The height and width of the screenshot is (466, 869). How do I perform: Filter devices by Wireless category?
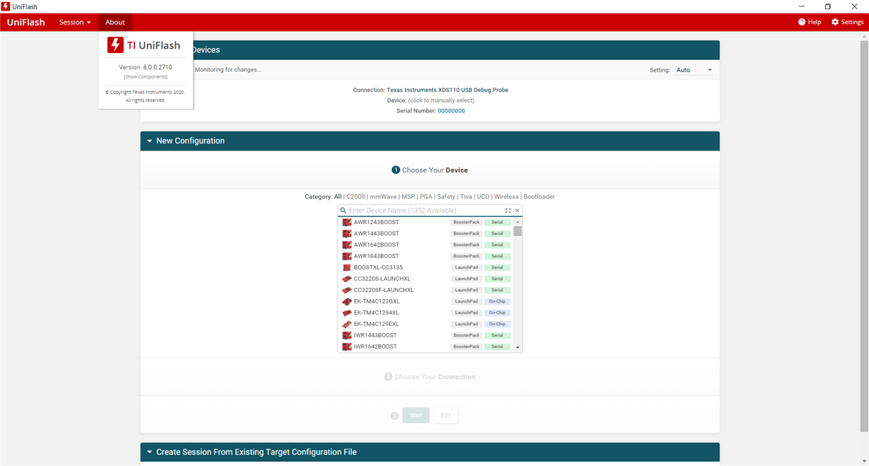coord(507,197)
